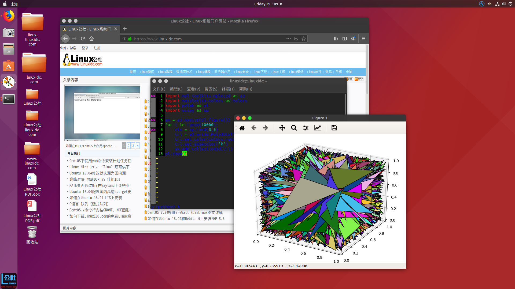
Task: Toggle the Firefox sidebar view
Action: (x=345, y=39)
